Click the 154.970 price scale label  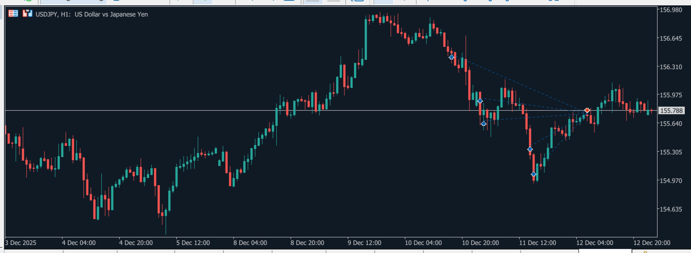coord(671,181)
